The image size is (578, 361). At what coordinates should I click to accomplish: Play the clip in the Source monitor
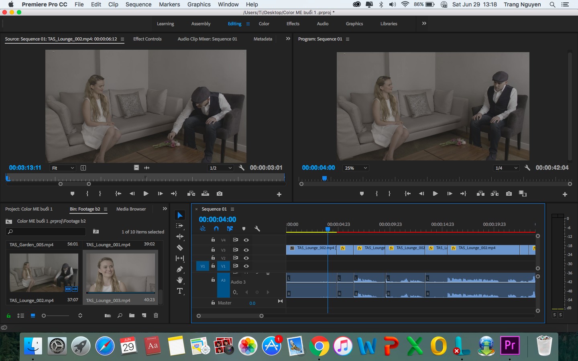(146, 194)
